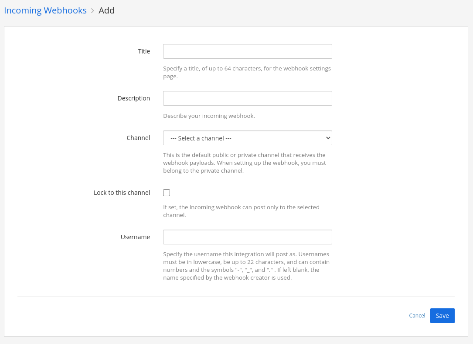Click the 'Specify a title, of up to 64 characters' hint
Viewport: 473px width, 344px height.
pos(247,73)
